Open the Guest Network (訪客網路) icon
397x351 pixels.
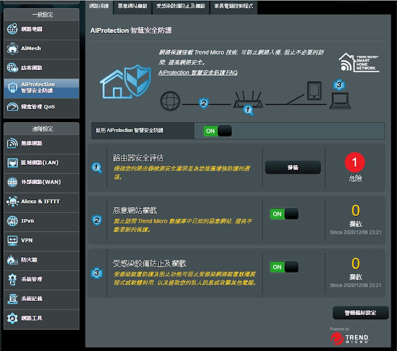coord(12,68)
